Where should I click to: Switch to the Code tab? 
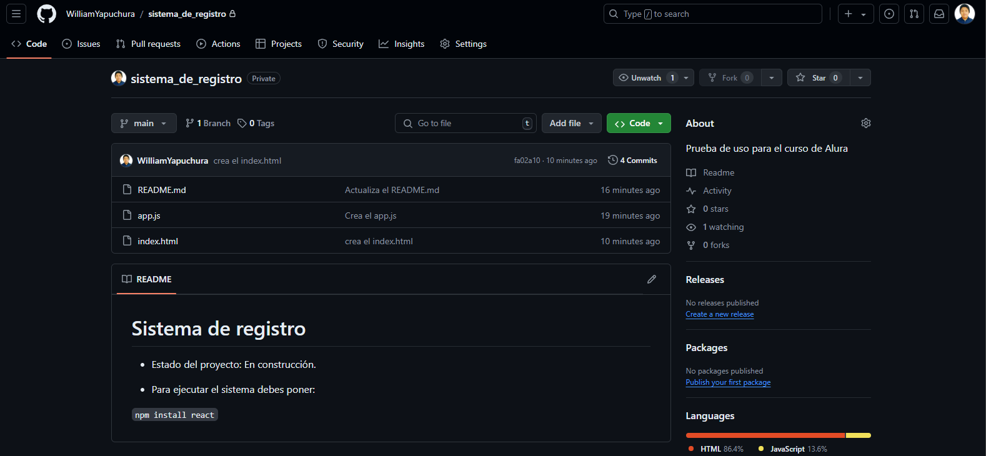click(29, 44)
